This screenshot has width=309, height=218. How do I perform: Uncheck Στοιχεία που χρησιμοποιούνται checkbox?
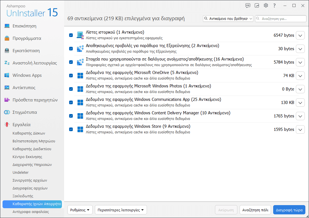point(71,62)
